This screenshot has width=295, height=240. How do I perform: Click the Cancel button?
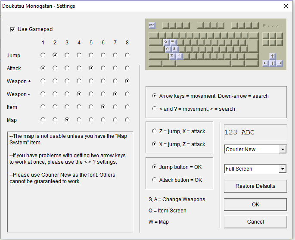coord(255,222)
